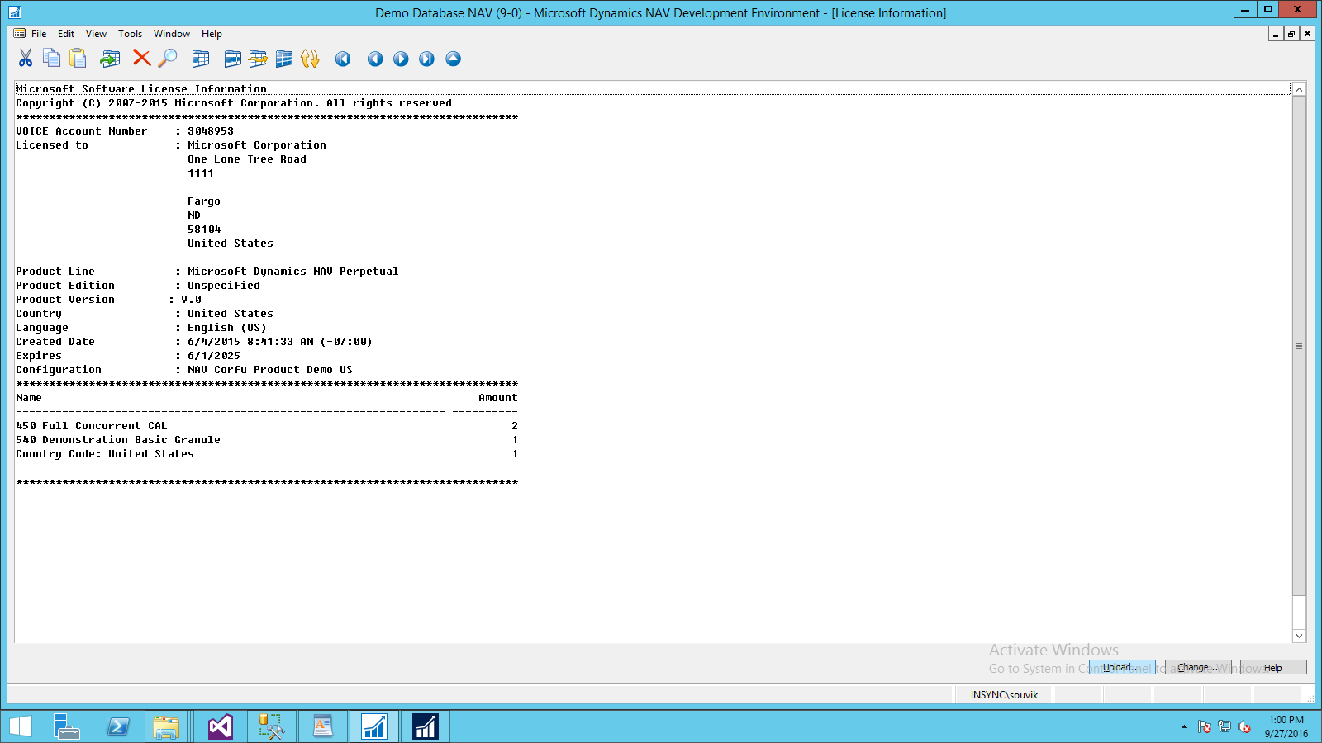The width and height of the screenshot is (1322, 743).
Task: Open the File menu
Action: pos(39,34)
